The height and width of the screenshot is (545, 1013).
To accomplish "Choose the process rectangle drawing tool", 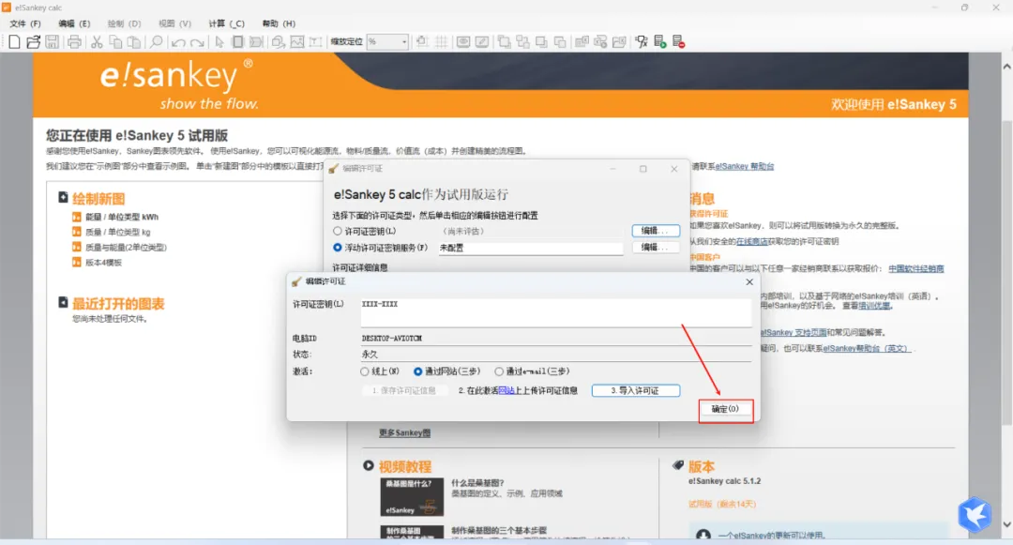I will [x=237, y=42].
